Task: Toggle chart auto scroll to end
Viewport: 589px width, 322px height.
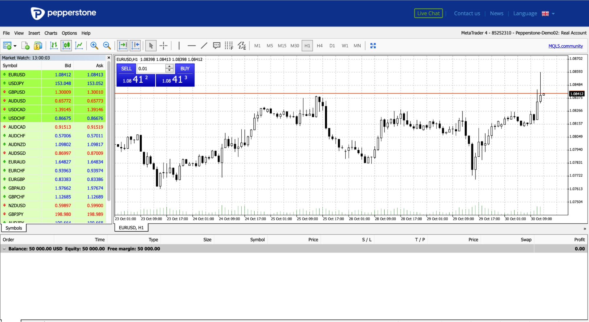Action: (123, 46)
